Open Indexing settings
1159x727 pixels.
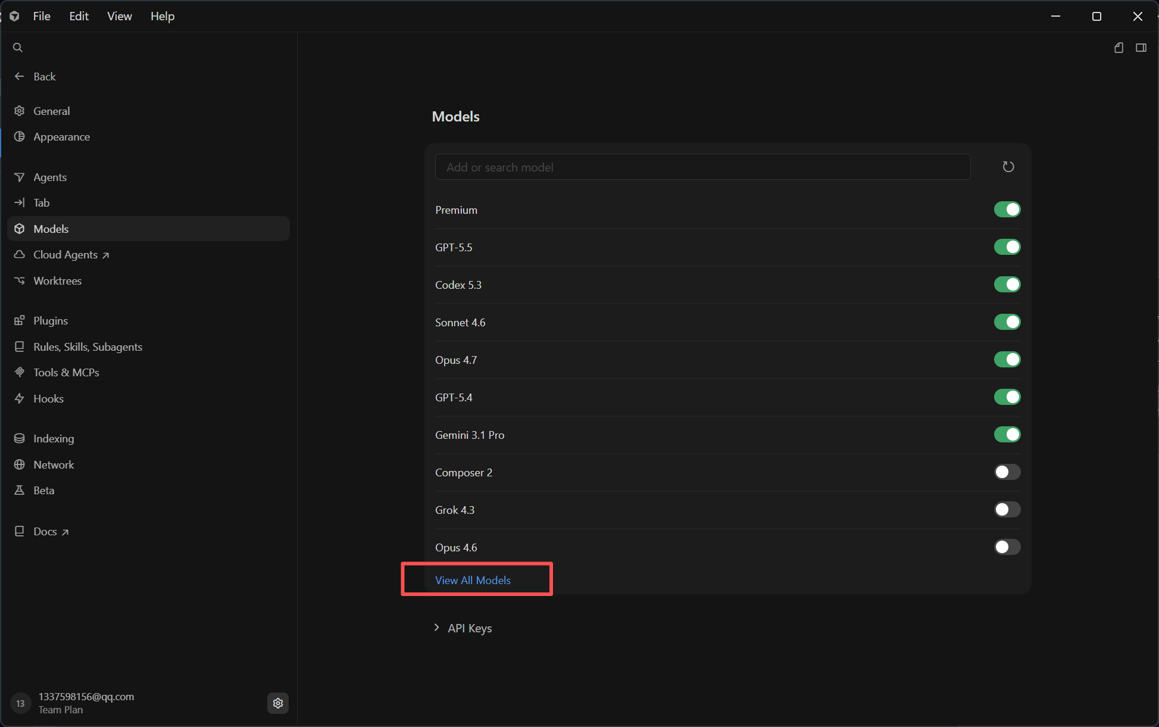(148, 438)
